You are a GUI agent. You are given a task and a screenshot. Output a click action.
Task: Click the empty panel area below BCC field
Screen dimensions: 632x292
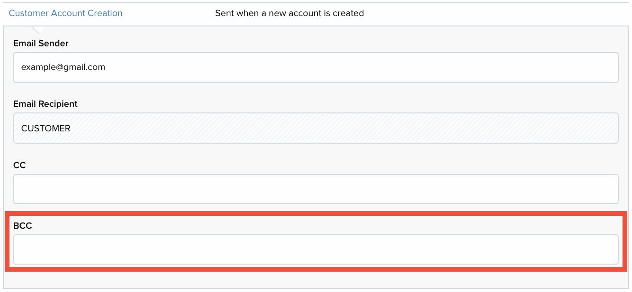point(316,280)
